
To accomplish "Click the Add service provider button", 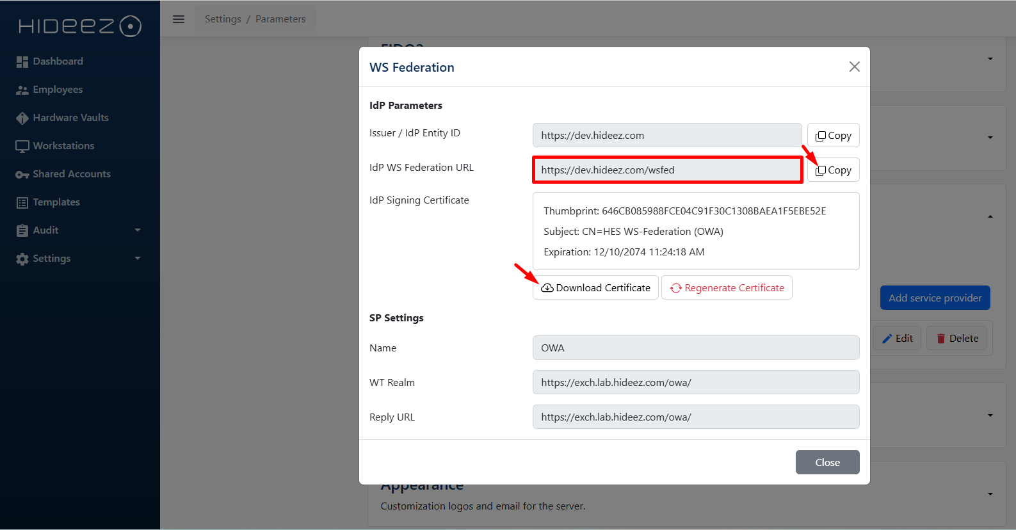I will (x=935, y=298).
